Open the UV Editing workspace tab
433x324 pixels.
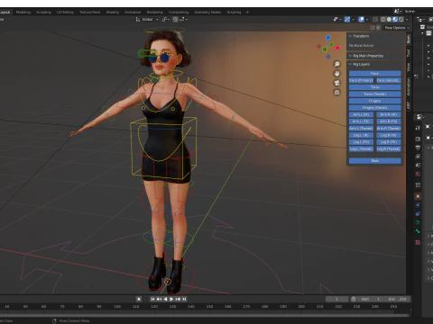coord(65,13)
